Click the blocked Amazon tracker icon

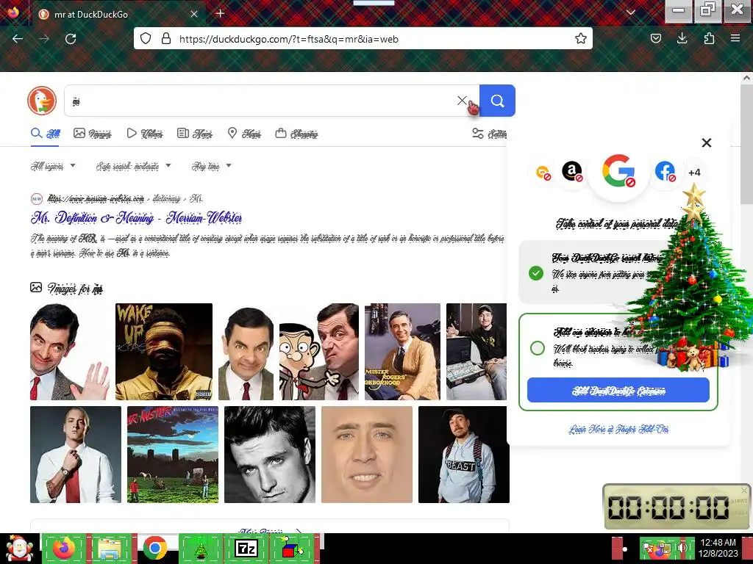[x=572, y=171]
